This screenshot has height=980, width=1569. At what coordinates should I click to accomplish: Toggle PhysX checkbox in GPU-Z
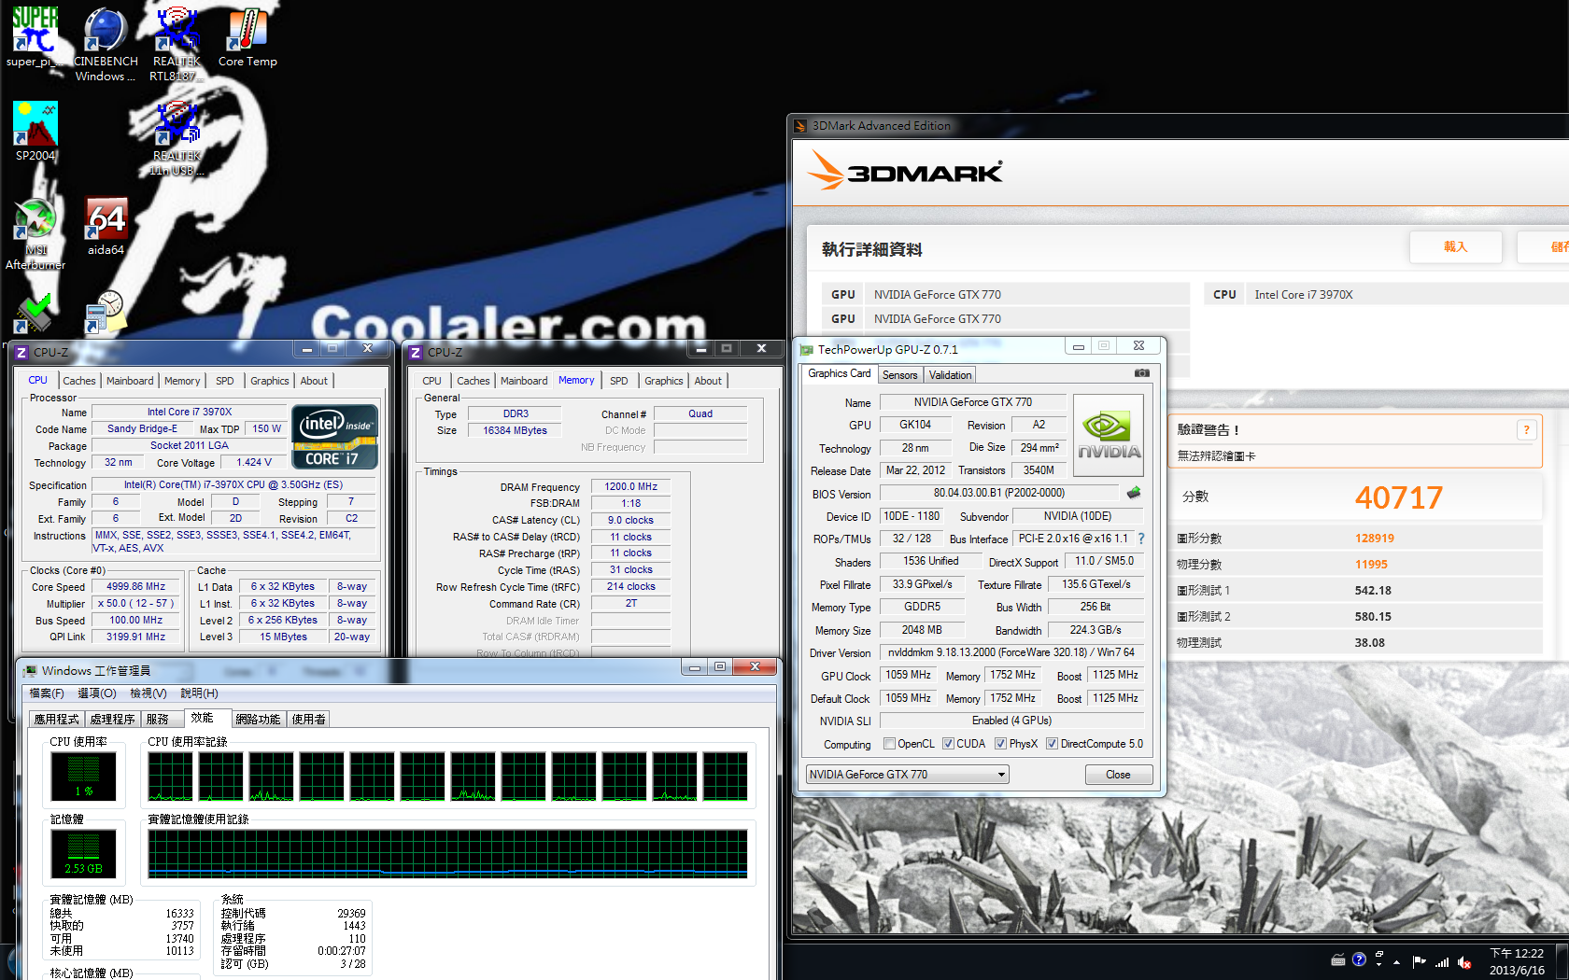coord(1000,744)
